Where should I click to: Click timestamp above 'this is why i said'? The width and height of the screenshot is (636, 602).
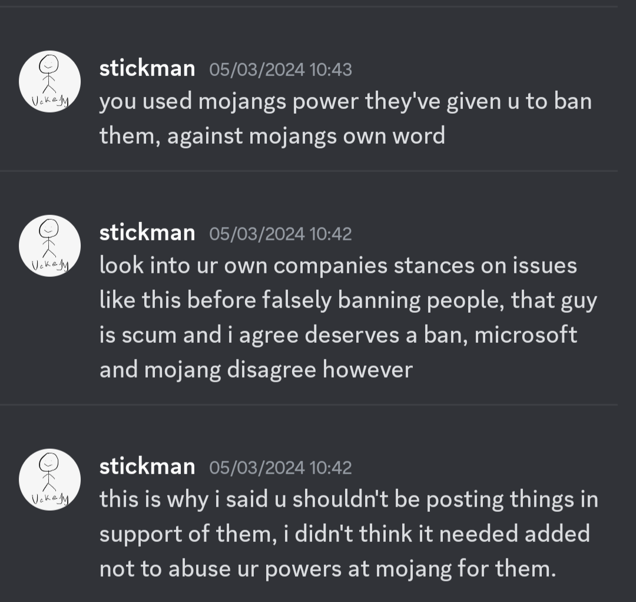[x=280, y=467]
